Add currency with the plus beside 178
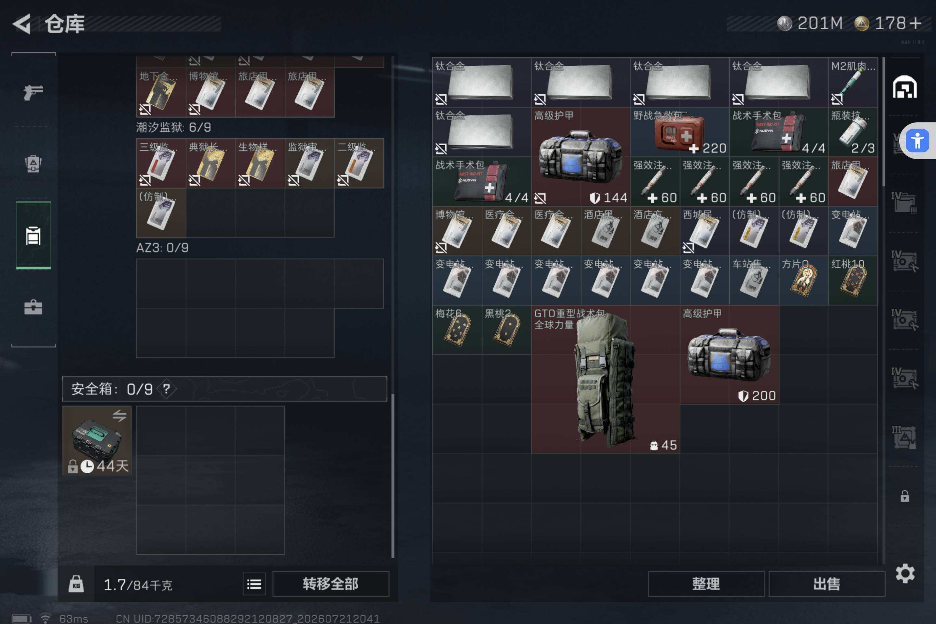The image size is (936, 624). point(915,23)
